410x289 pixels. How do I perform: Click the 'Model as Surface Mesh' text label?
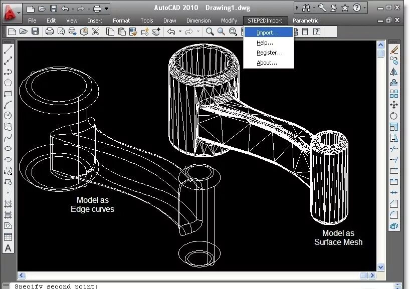(x=338, y=237)
